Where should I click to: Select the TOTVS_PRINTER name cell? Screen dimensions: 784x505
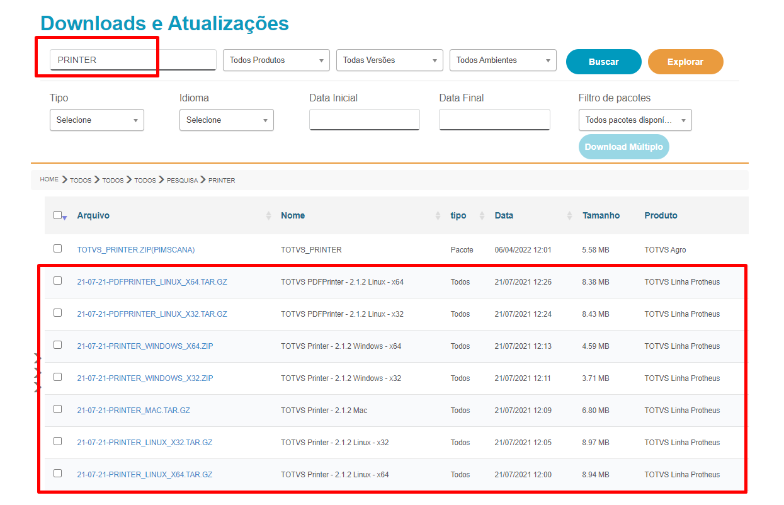click(311, 250)
